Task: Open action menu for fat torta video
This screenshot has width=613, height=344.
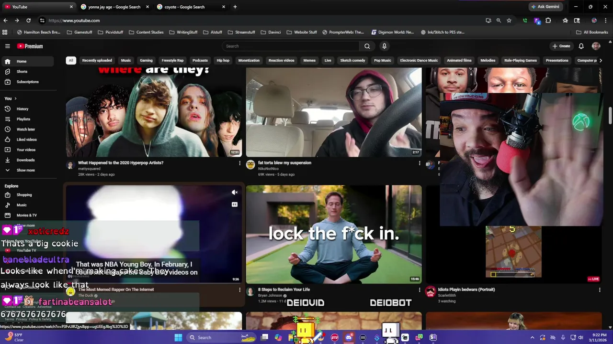Action: [420, 163]
